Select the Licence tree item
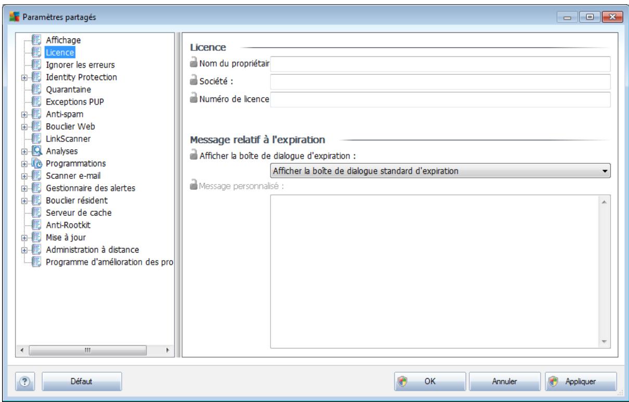The image size is (629, 402). 59,53
